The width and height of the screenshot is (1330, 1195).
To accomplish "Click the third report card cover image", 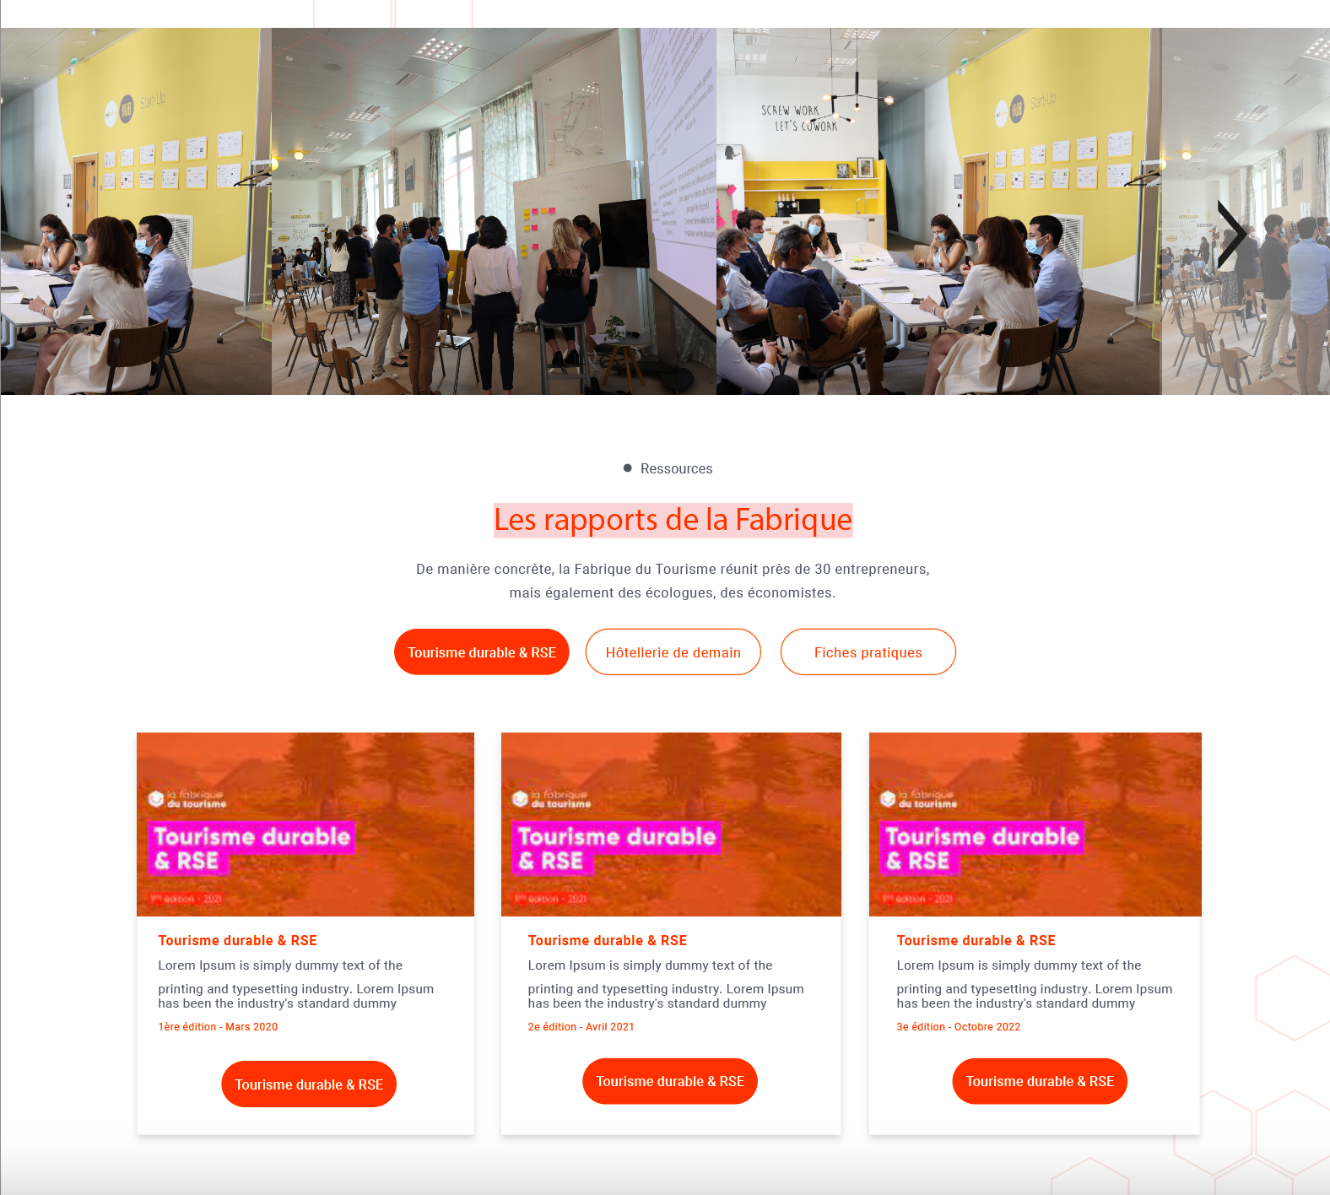I will 1035,825.
